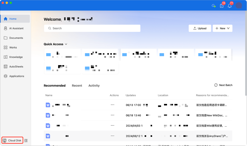Collapse the sidebar using the bottom toggle icon
This screenshot has width=247, height=146.
pos(26,140)
